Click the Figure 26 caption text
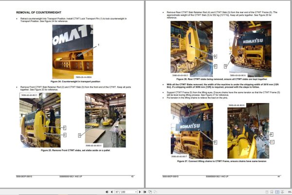Image resolution: width=292 pixels, height=195 pixels. [221, 79]
